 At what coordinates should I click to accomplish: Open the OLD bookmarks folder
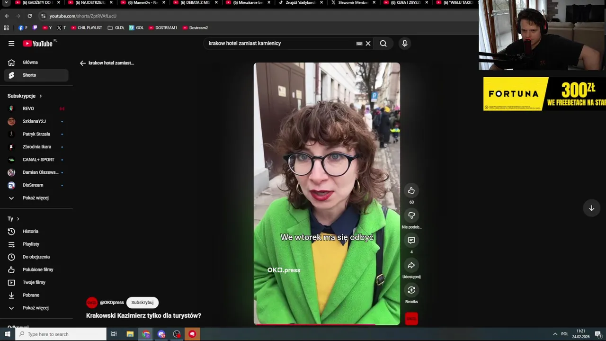tap(116, 28)
